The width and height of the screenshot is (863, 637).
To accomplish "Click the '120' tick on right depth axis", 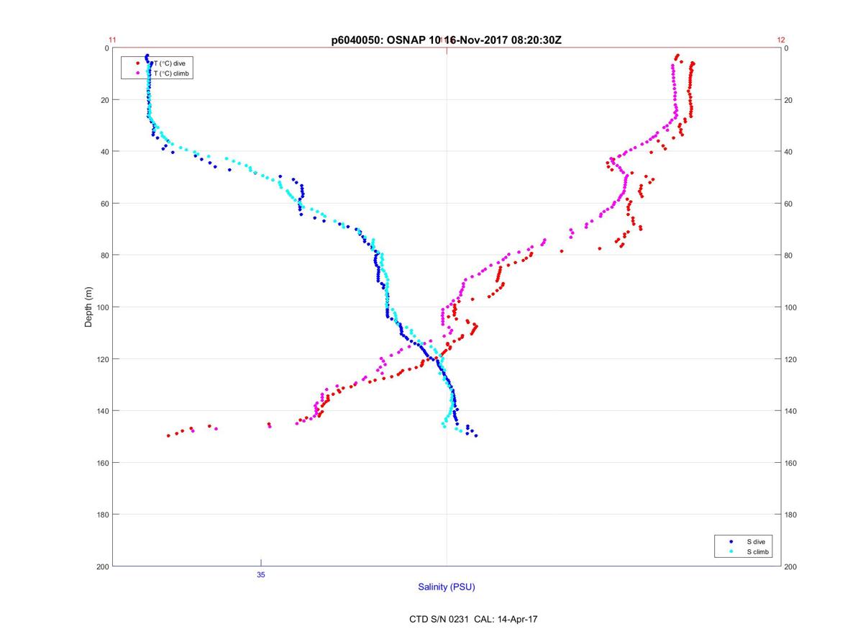I will point(792,359).
